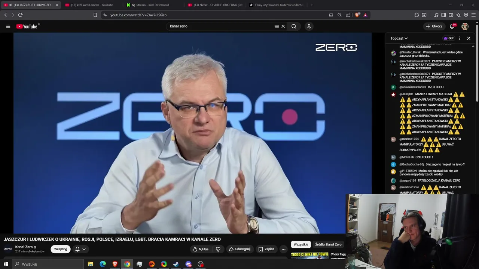
Task: Switch to the 'król kamil amrah' tab
Action: tap(92, 5)
